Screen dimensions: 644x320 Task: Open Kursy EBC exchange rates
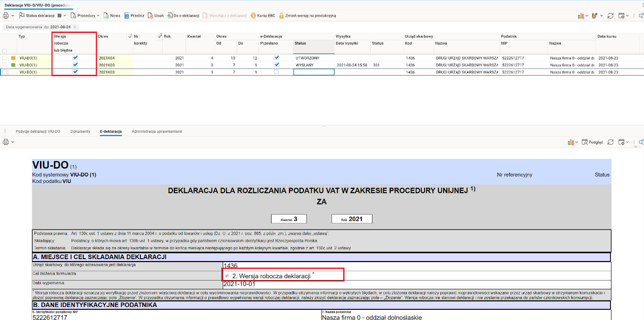[x=263, y=15]
